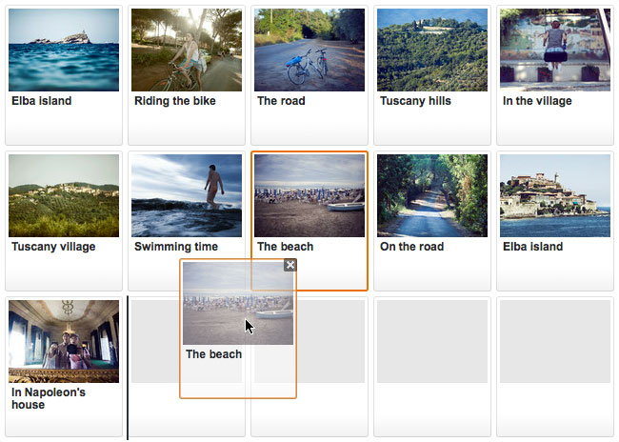
Task: Open the Tuscany village thumbnail
Action: (64, 195)
